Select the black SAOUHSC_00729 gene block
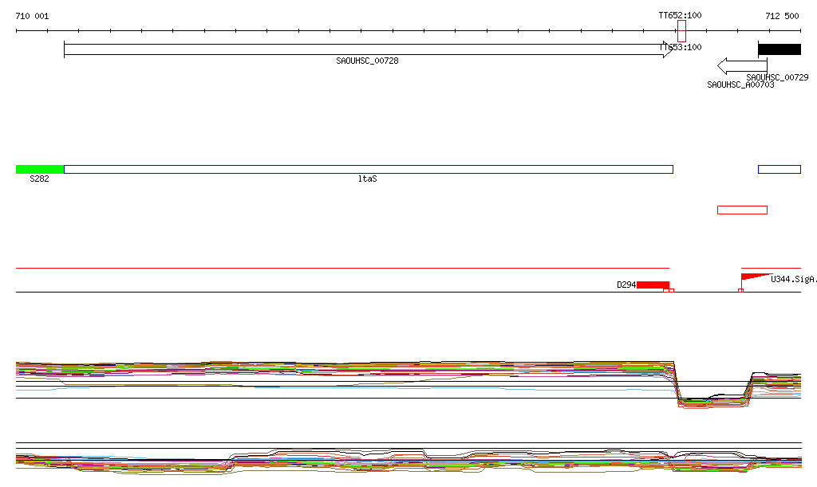Screen dimensions: 817x487 (779, 49)
